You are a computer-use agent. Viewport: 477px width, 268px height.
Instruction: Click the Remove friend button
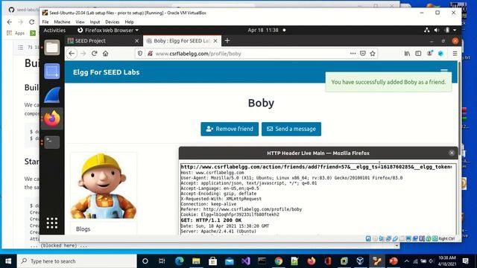[230, 129]
